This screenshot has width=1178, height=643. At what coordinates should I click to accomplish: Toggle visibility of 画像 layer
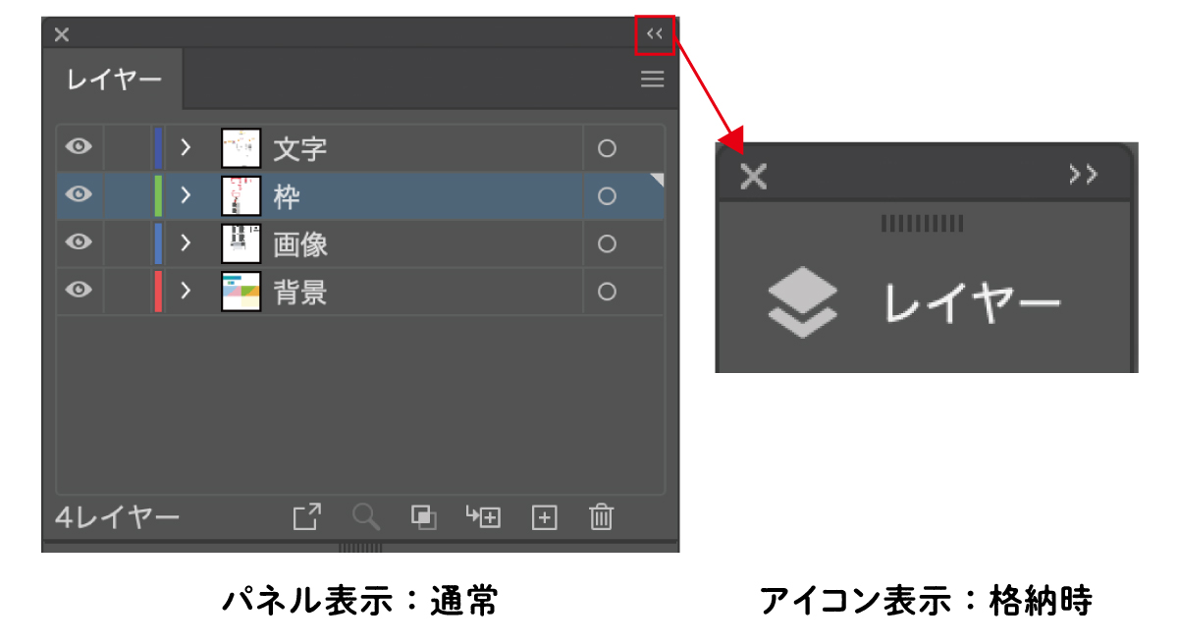tap(79, 242)
